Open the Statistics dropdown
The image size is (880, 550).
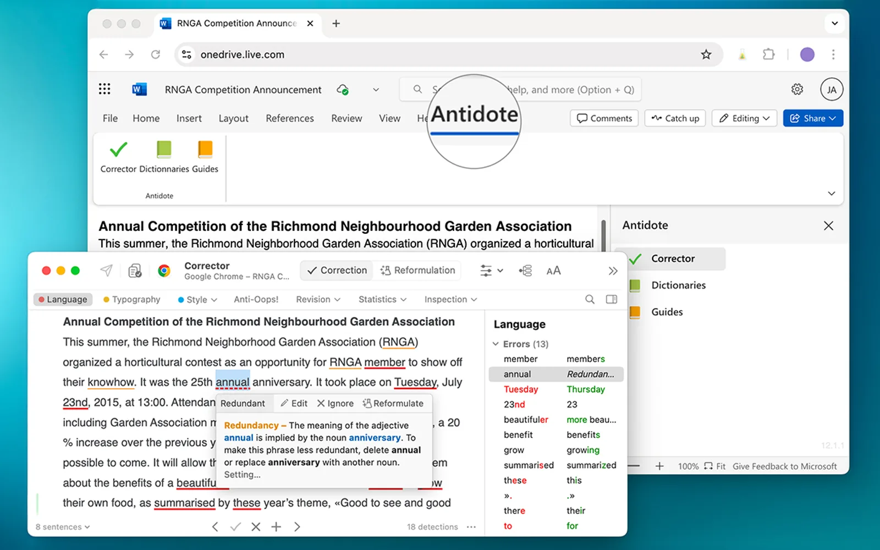(382, 299)
